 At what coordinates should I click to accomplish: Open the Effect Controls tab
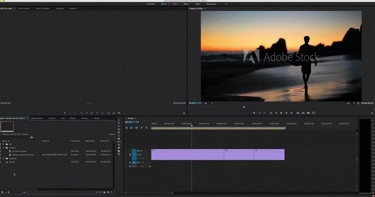pyautogui.click(x=24, y=8)
